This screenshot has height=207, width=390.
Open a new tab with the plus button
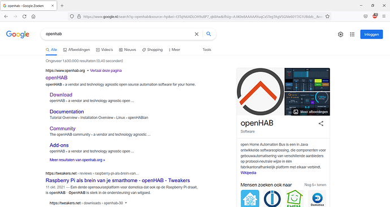62,6
